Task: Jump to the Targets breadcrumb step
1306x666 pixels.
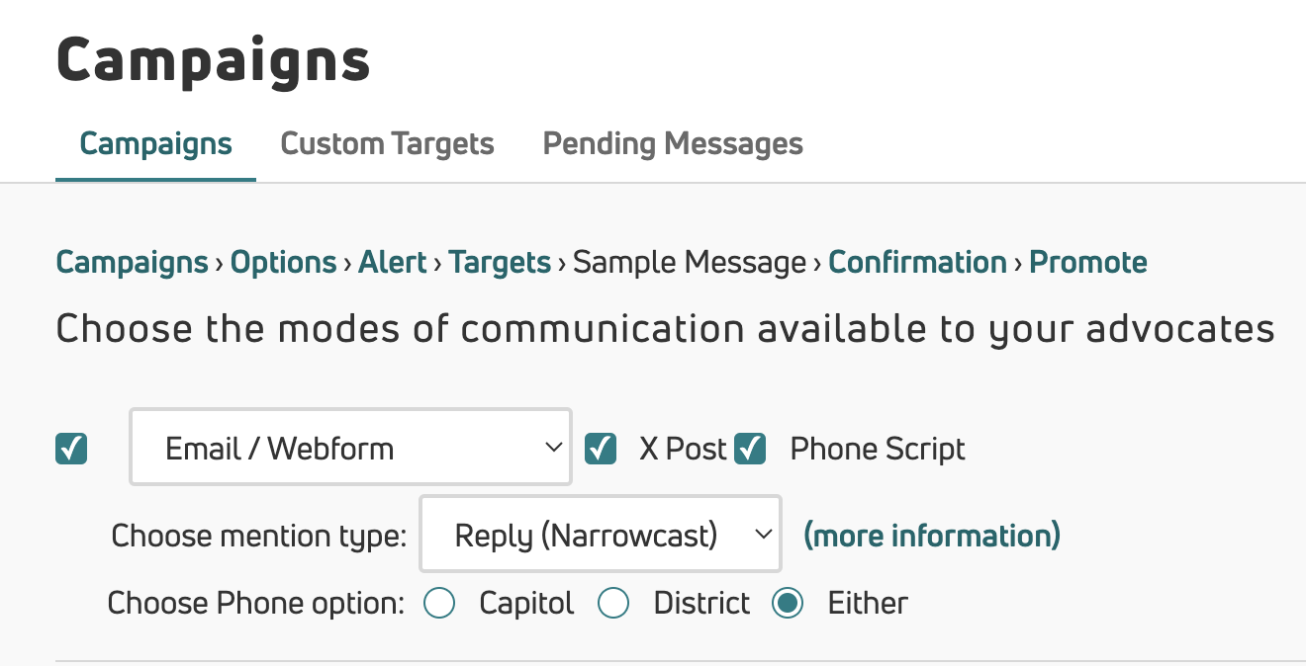Action: point(500,263)
